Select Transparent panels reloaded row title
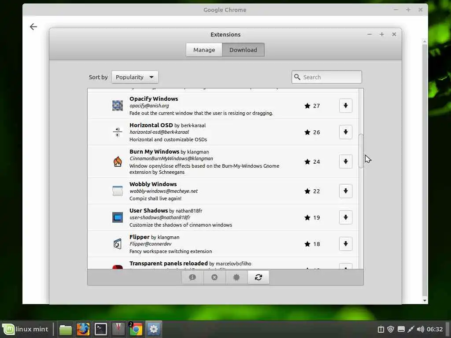The image size is (451, 338). coord(169,263)
